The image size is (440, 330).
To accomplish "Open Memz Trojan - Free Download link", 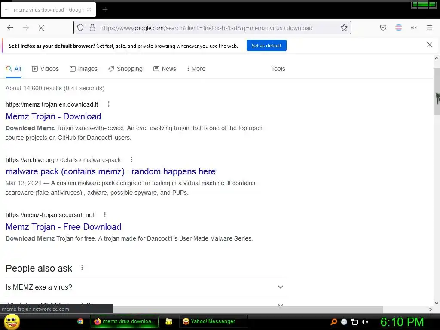I will [64, 227].
